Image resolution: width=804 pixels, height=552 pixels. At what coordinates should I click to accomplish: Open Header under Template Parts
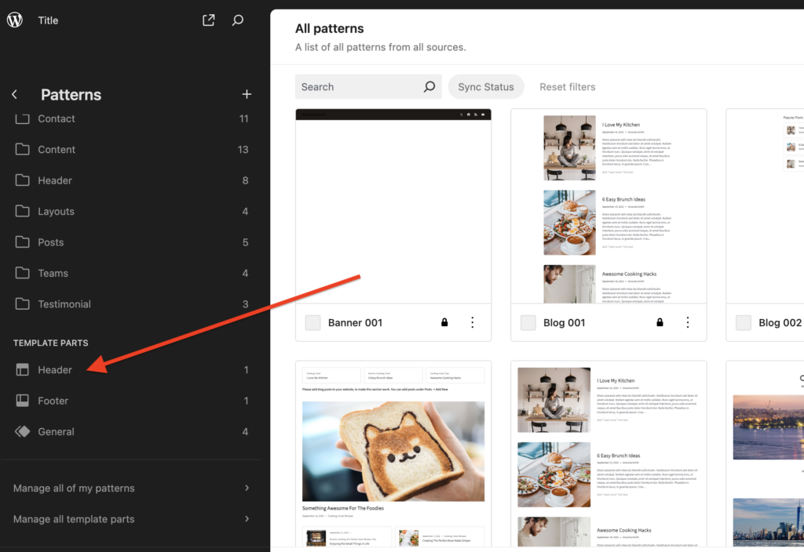click(x=132, y=370)
